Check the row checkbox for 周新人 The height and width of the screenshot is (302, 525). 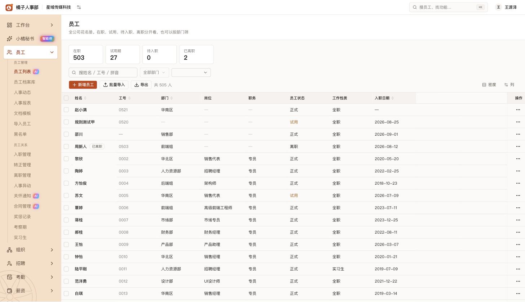pyautogui.click(x=66, y=147)
